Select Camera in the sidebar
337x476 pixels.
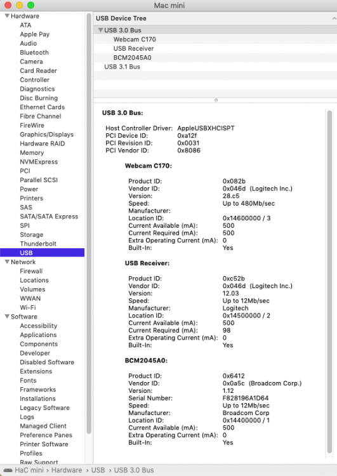[x=31, y=62]
